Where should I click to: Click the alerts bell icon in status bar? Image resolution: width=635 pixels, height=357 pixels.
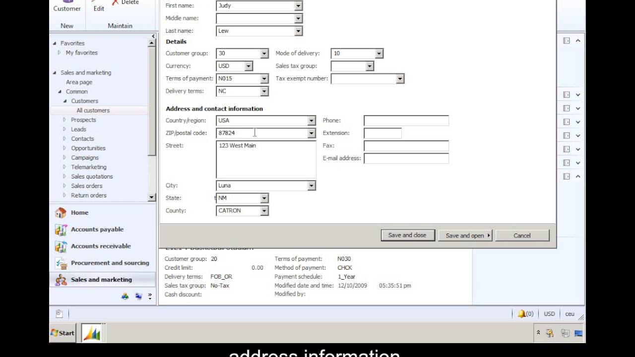point(521,313)
